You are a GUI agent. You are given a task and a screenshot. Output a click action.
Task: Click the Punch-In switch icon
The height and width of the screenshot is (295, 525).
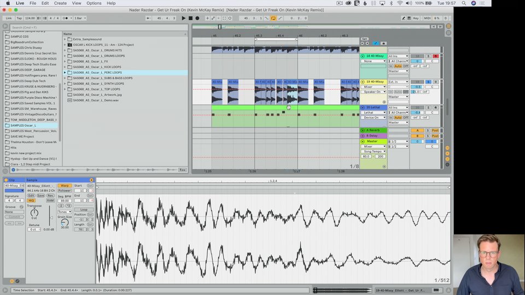tap(266, 18)
